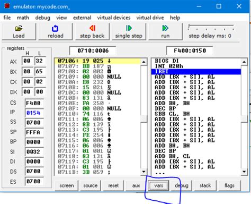Screen dimensions: 251x204
Task: Click the flags button
Action: [229, 185]
